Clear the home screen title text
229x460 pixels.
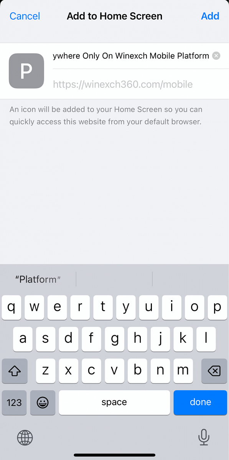tap(216, 56)
